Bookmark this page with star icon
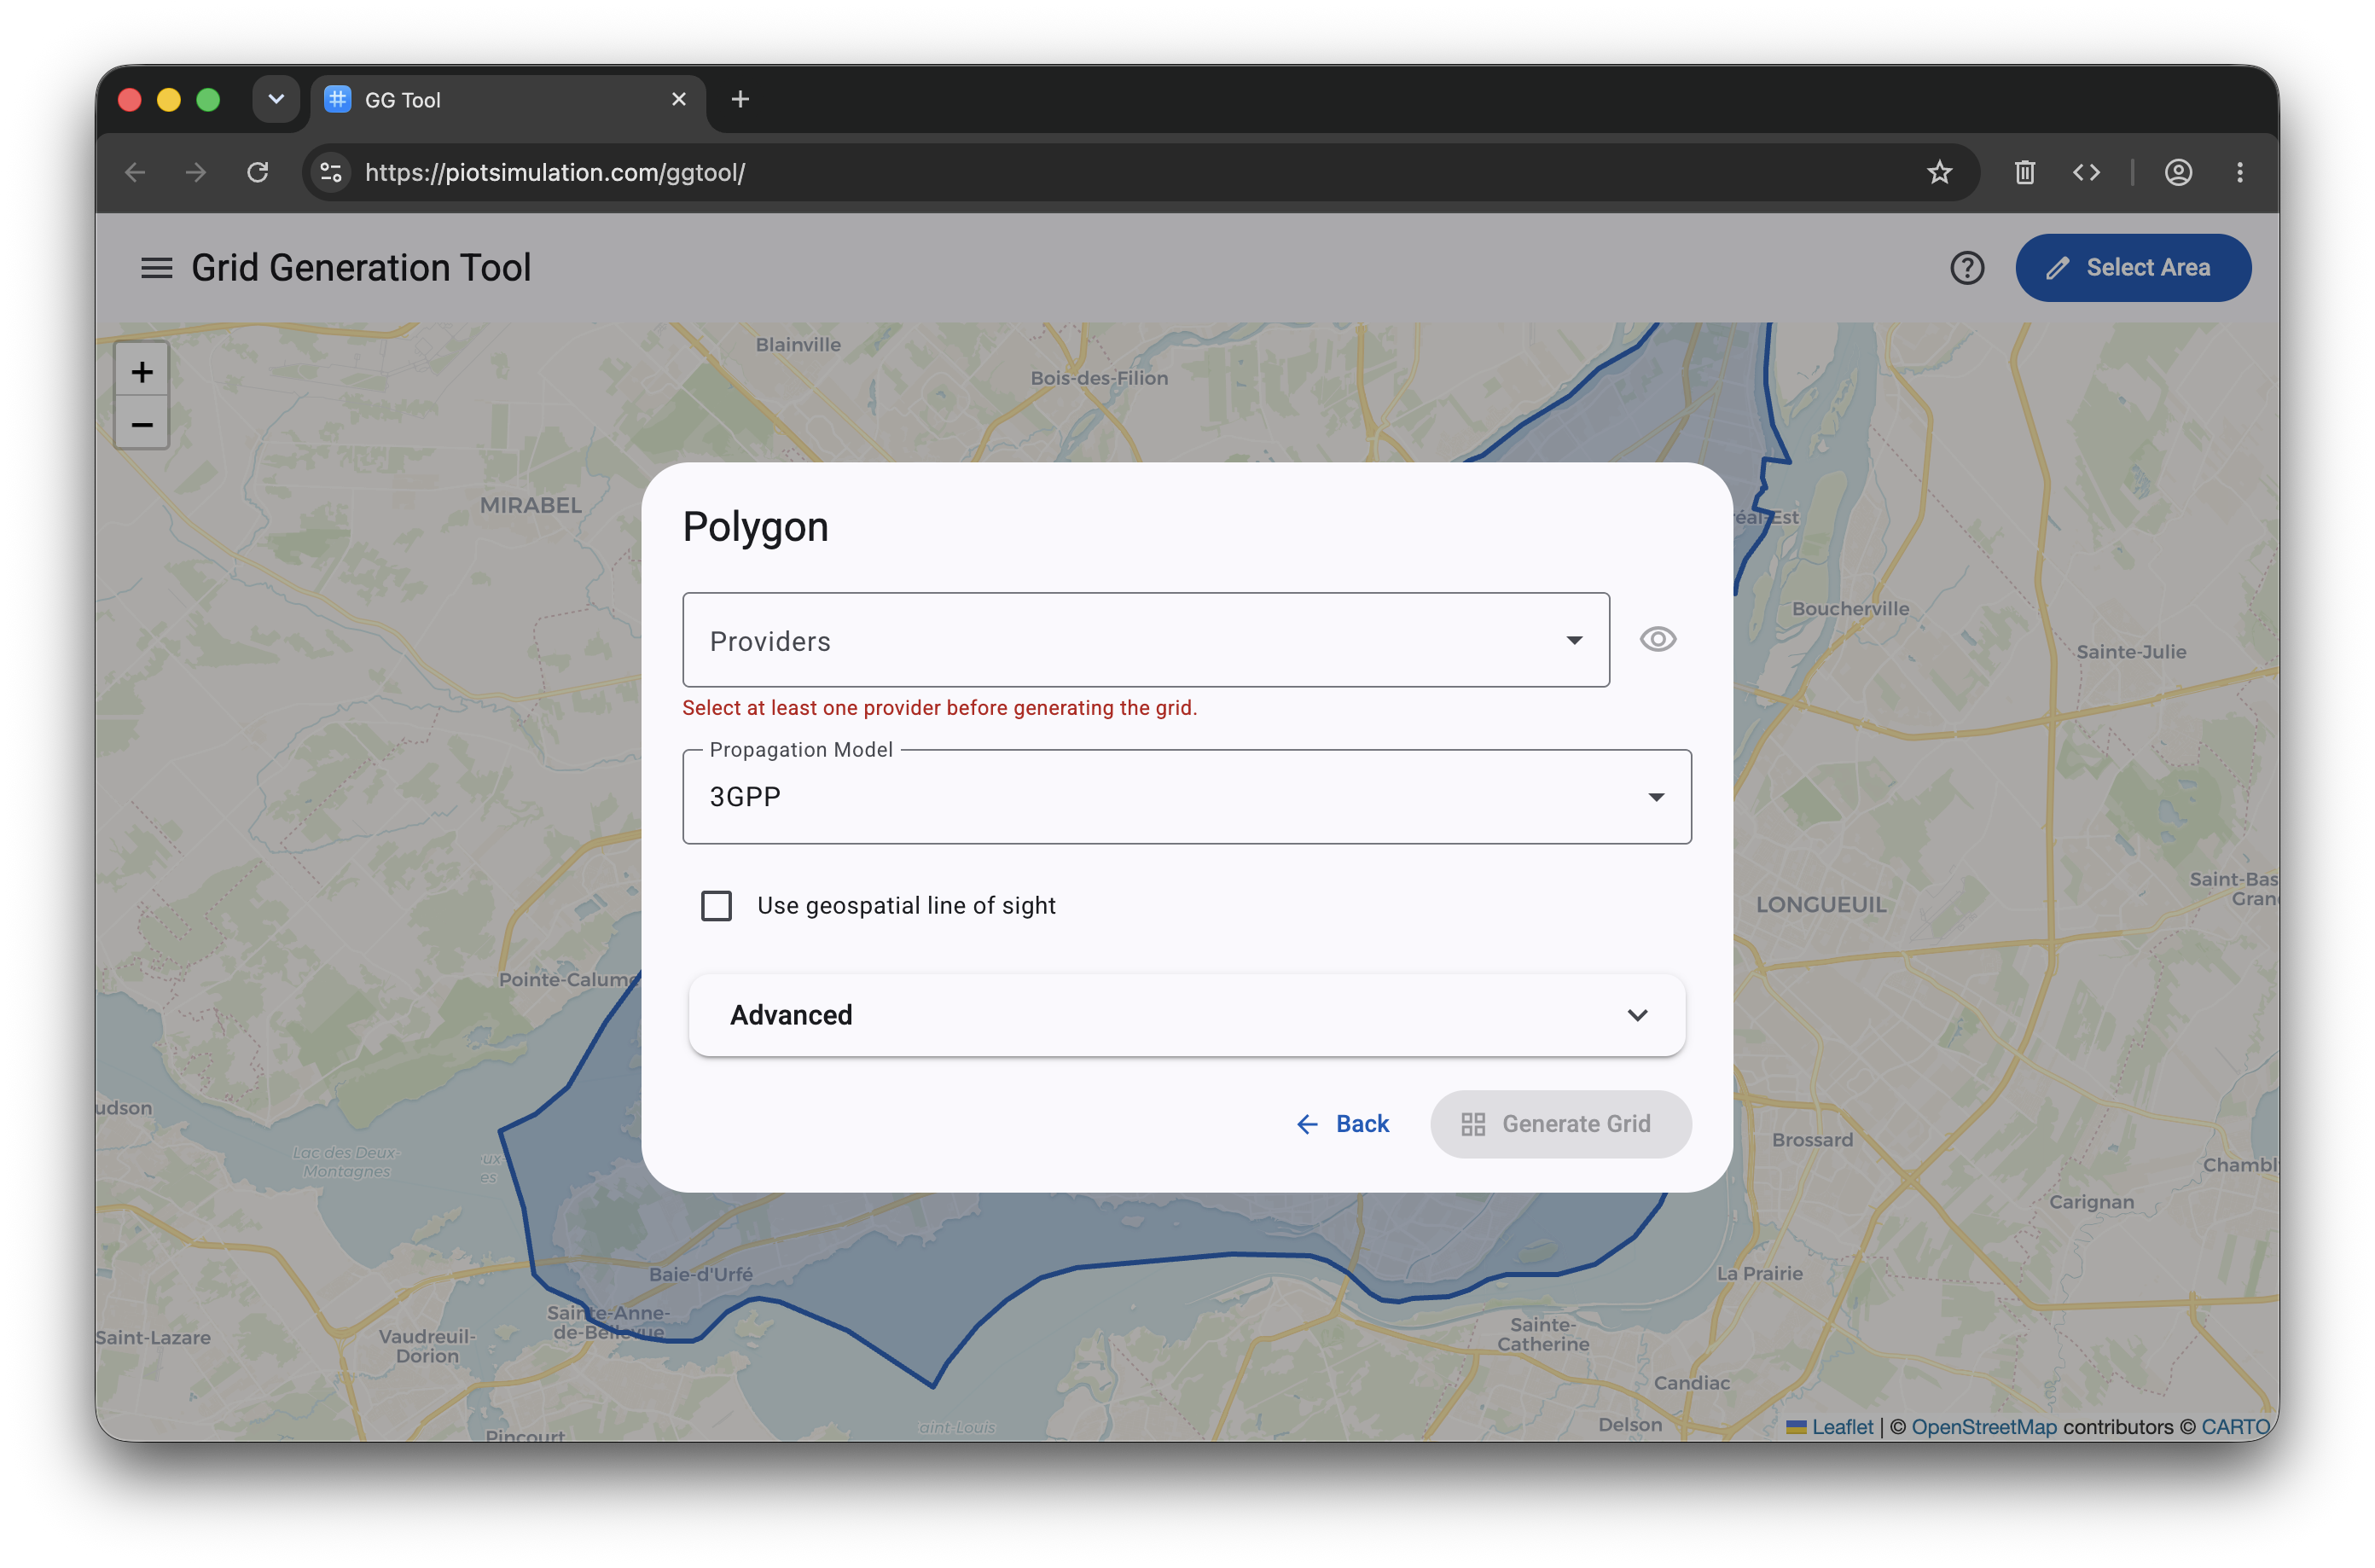 [x=1939, y=172]
